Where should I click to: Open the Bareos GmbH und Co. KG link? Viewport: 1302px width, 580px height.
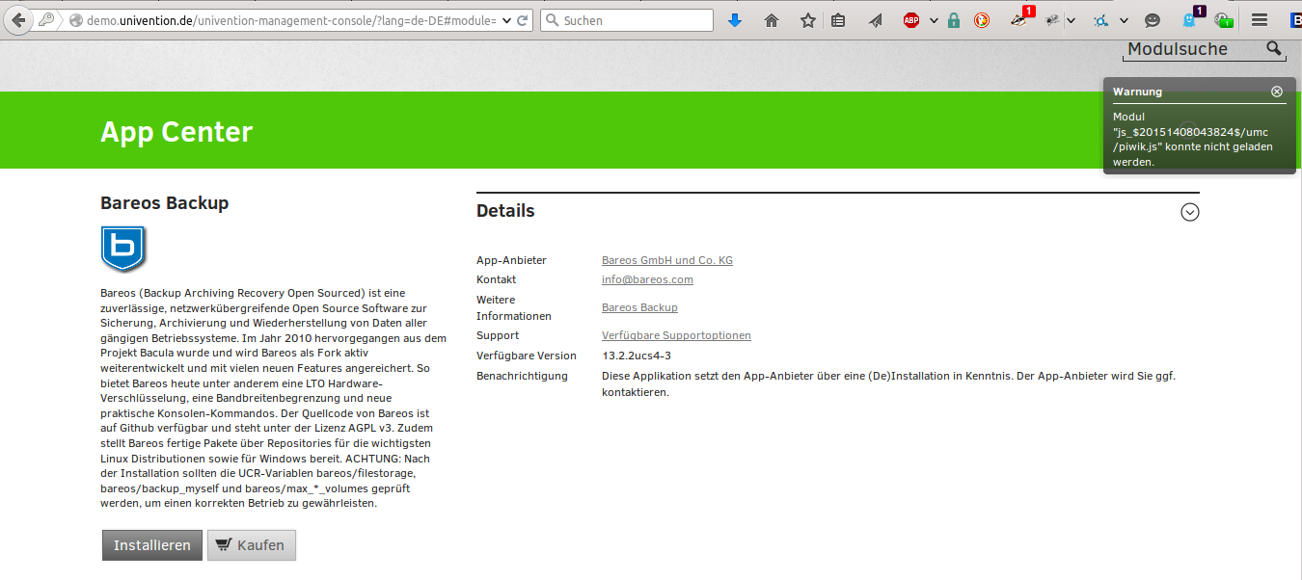[x=666, y=260]
